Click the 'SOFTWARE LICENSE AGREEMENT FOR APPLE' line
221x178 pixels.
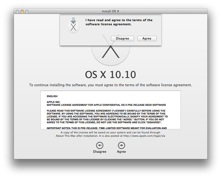106,105
